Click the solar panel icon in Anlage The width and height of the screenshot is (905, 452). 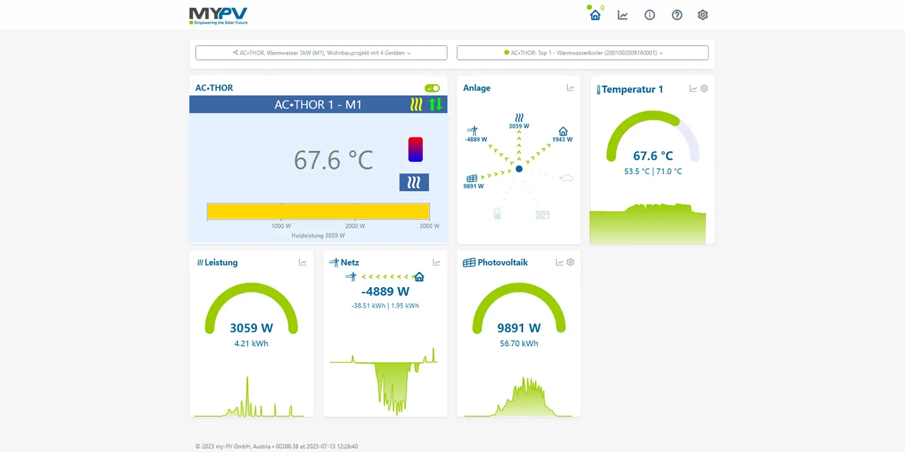472,178
